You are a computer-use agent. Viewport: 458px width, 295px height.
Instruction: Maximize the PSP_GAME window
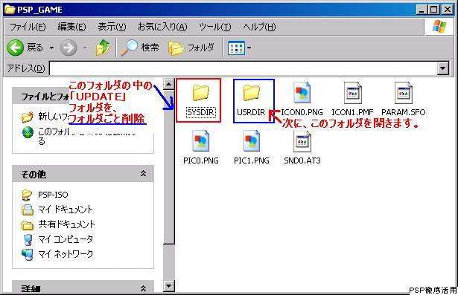point(433,10)
